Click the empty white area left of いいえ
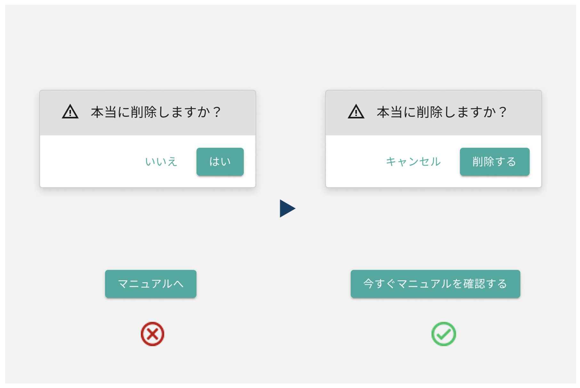580x388 pixels. click(x=90, y=162)
